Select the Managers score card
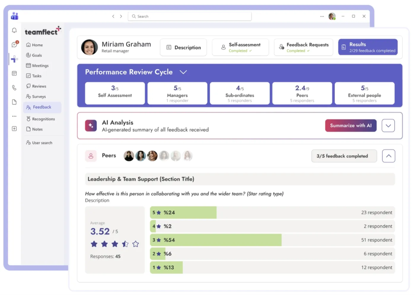Viewport: 415px width, 295px height. [177, 93]
